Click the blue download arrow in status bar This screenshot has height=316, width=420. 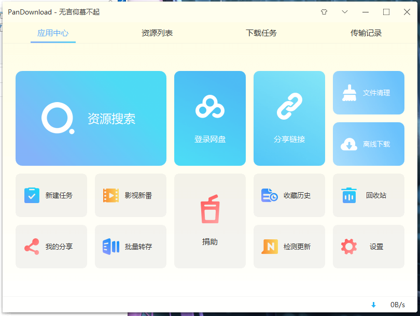coord(373,305)
